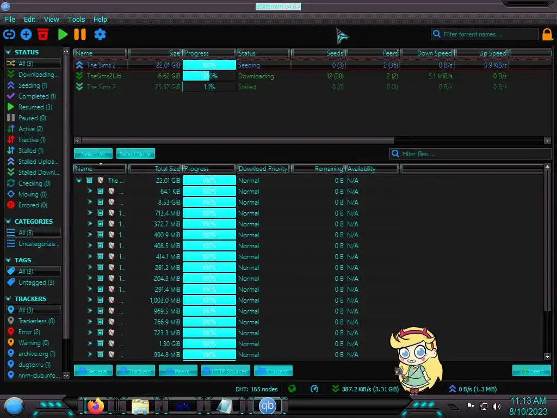Expand the 969.5 MiB folder row
This screenshot has width=557, height=418.
90,311
